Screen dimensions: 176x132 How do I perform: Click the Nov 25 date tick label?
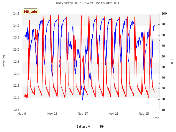pos(144,114)
